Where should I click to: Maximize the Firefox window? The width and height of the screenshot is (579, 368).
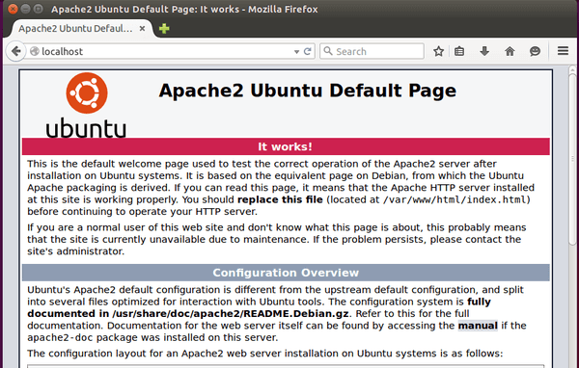click(38, 9)
